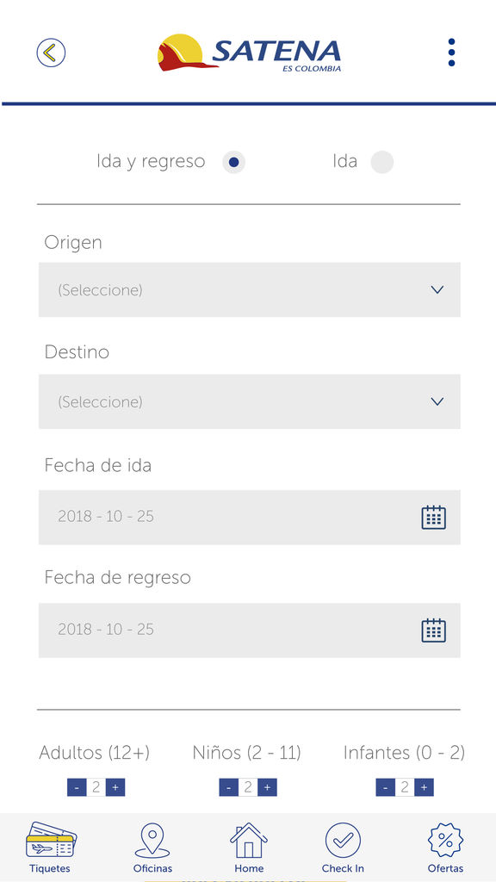
Task: Select the Ida y regreso radio option
Action: coord(234,162)
